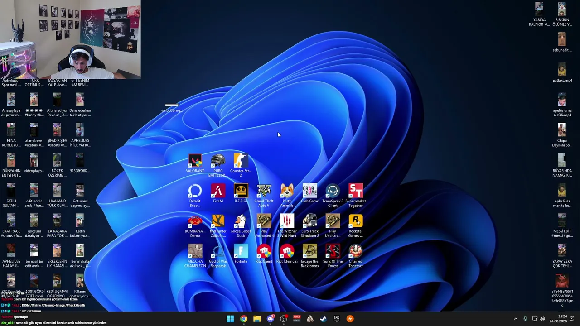Select Chained Together game icon
The height and width of the screenshot is (326, 580).
pyautogui.click(x=356, y=256)
